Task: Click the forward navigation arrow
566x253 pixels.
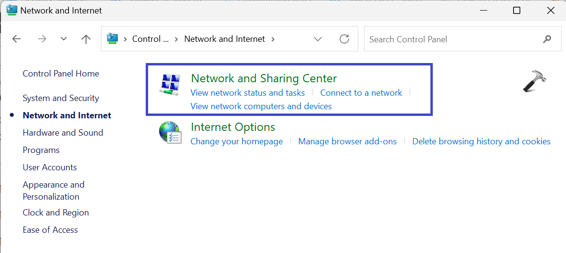Action: click(x=42, y=39)
